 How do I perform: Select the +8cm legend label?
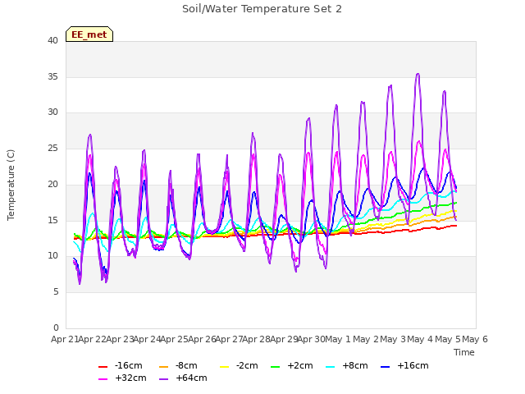[355, 365]
